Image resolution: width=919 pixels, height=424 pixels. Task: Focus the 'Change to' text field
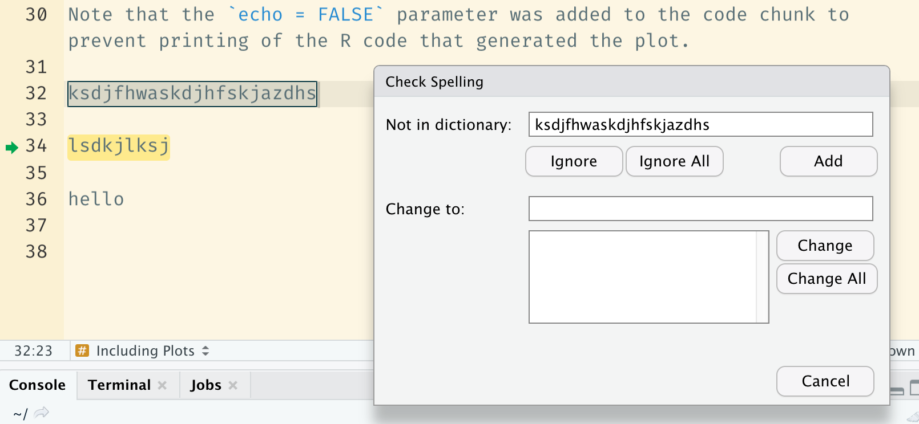700,209
